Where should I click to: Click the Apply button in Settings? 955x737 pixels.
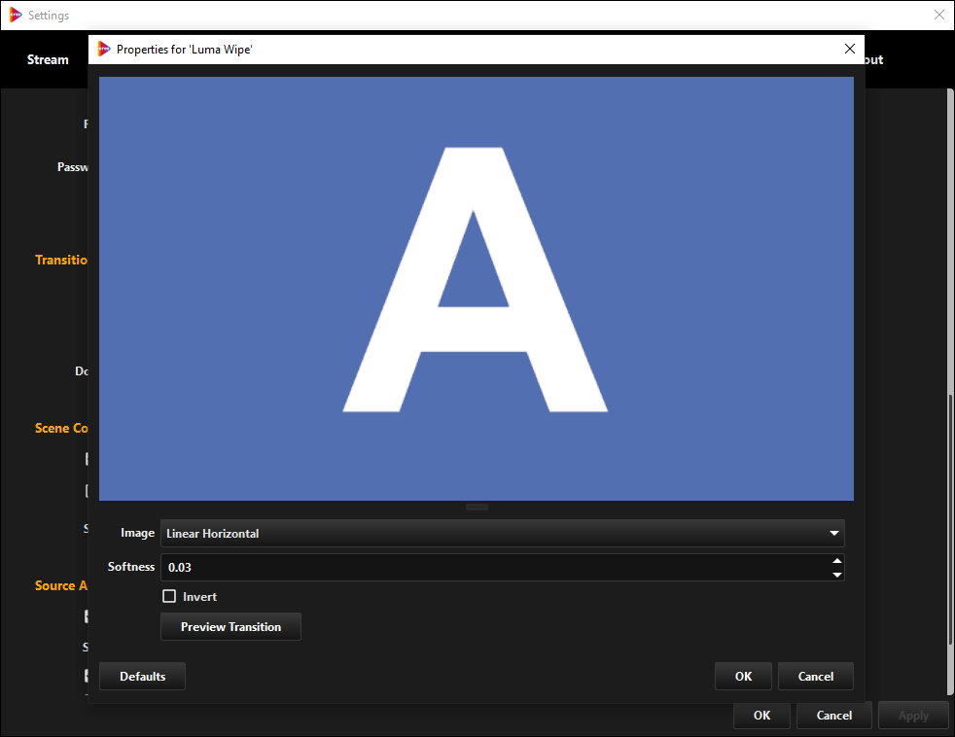912,716
